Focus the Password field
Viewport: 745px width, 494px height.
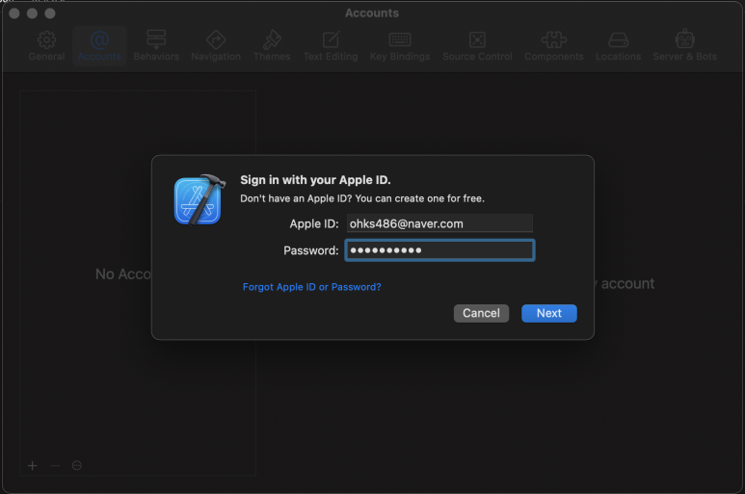click(439, 250)
